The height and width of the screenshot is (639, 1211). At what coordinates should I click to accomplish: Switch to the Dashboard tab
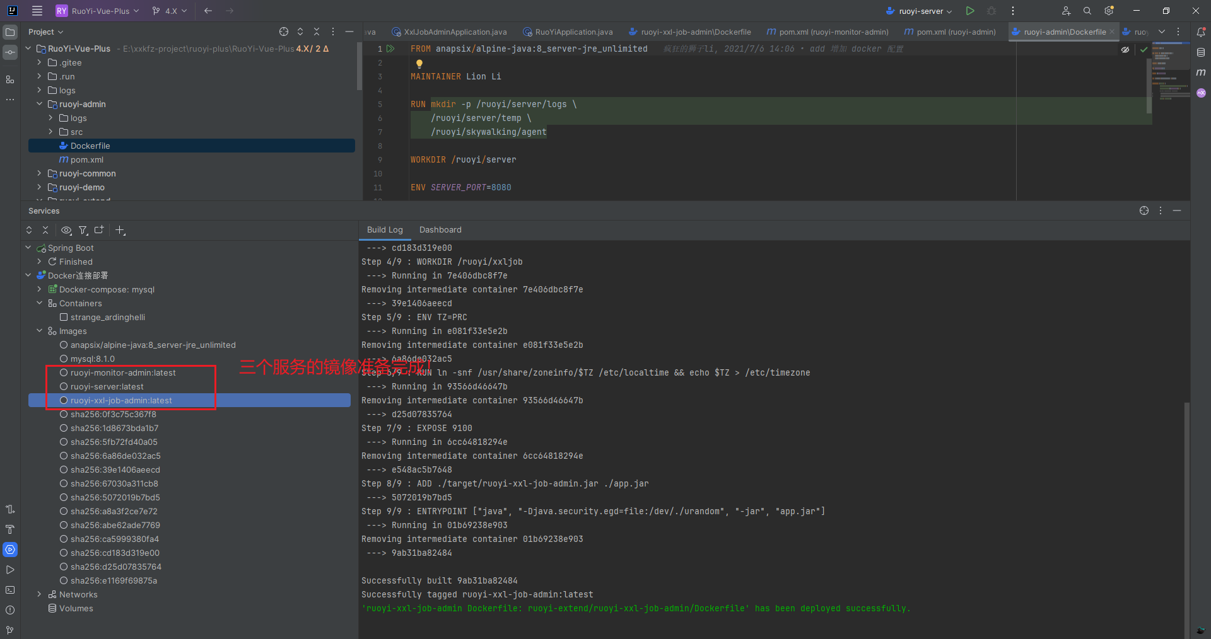(440, 230)
